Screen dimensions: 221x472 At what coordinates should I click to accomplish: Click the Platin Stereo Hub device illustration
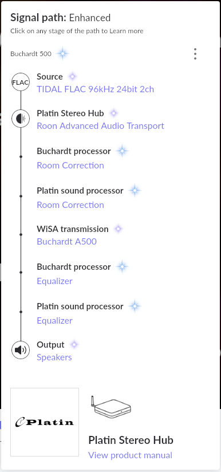tap(111, 407)
